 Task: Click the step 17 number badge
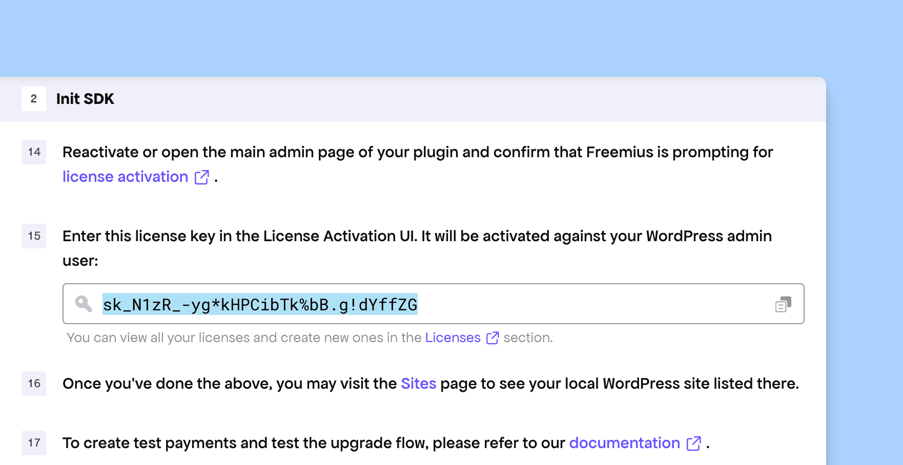click(34, 443)
